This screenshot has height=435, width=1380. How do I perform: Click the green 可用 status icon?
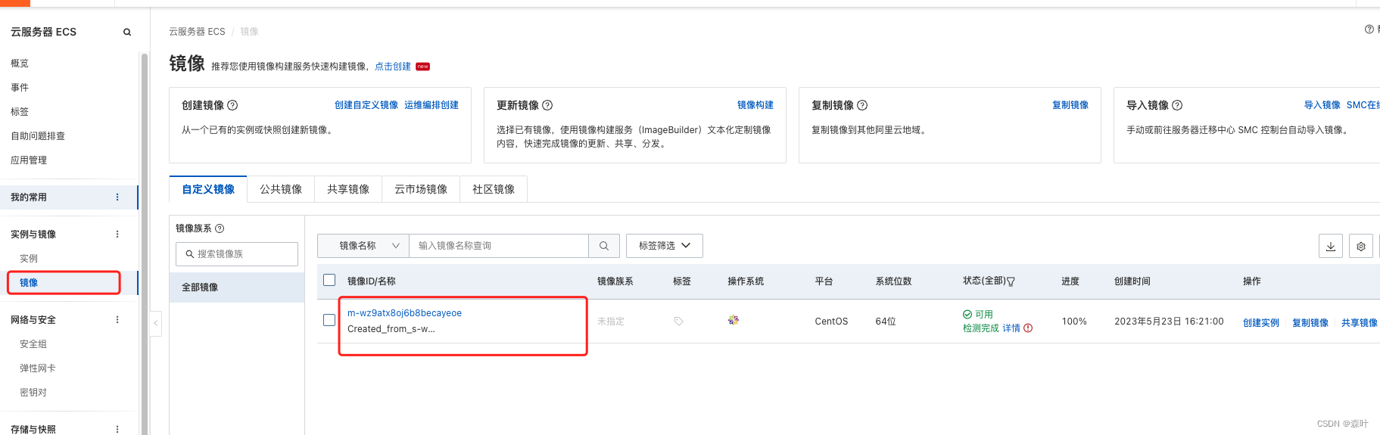[967, 314]
